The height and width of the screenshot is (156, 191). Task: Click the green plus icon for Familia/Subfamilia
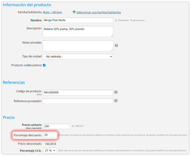[74, 12]
